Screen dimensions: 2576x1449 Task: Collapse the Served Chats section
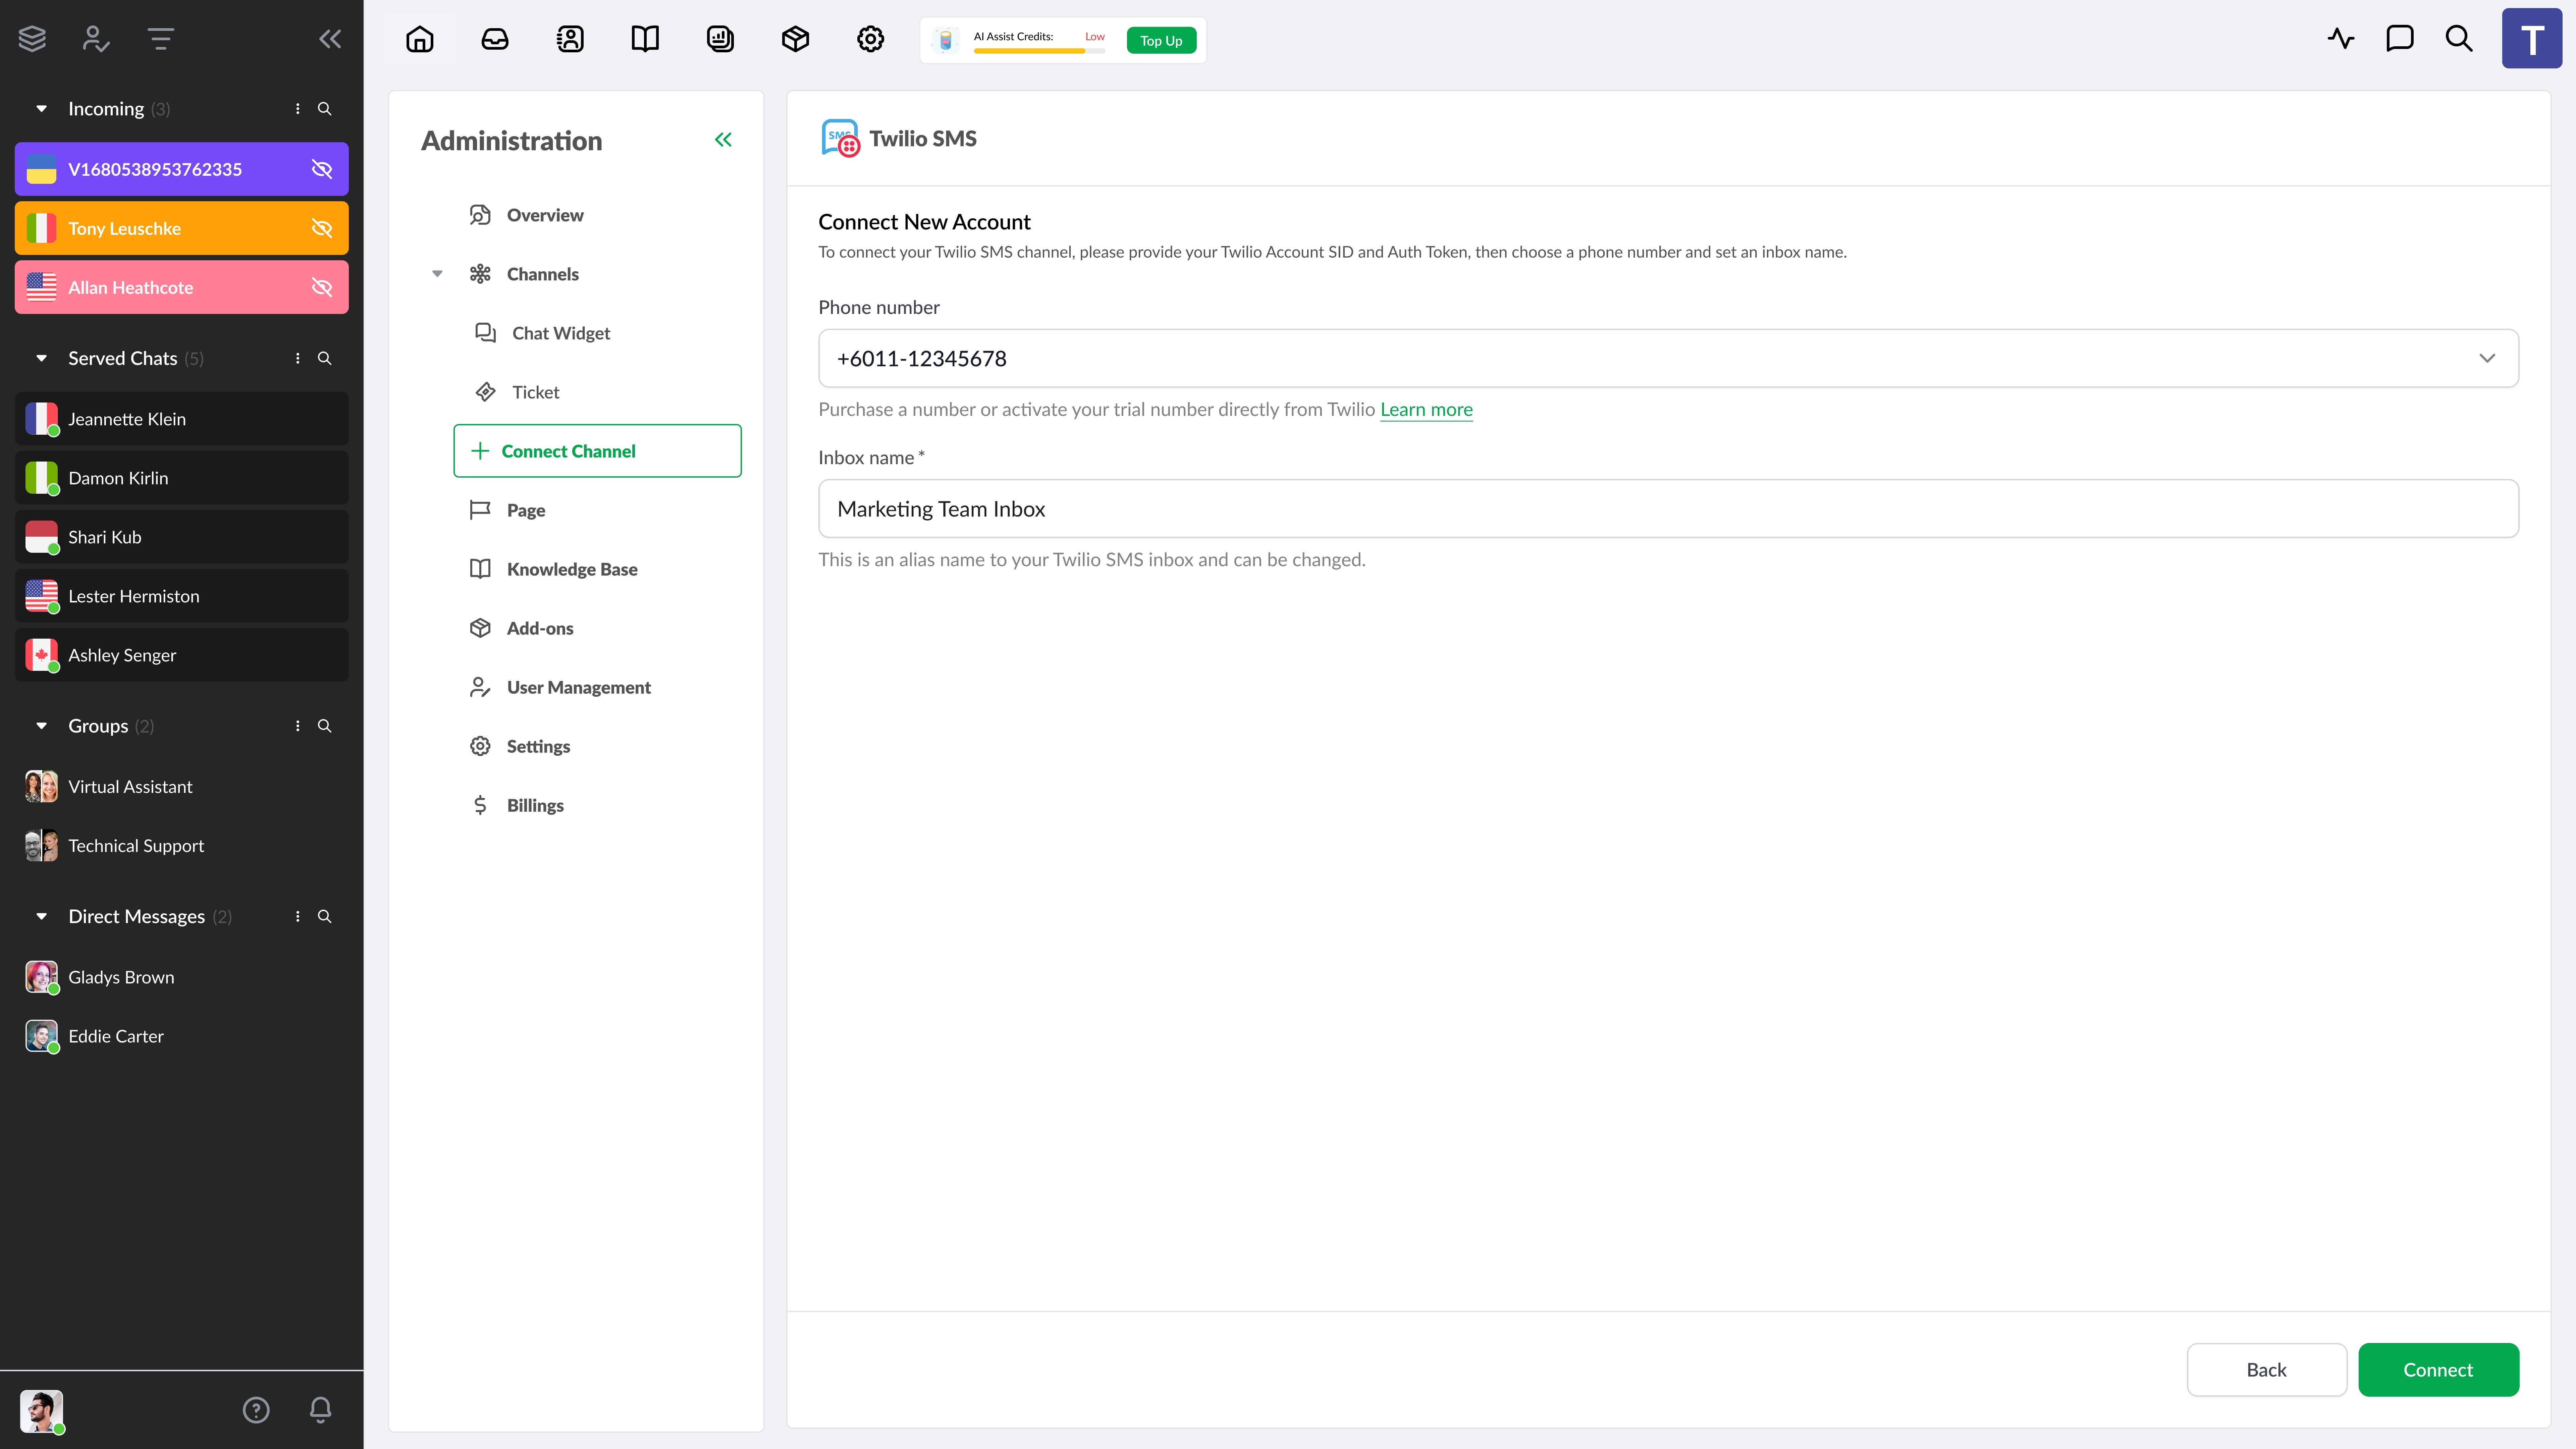pos(41,358)
